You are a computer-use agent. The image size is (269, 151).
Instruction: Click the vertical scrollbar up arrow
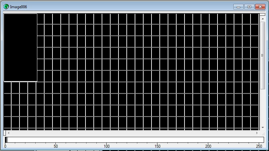(x=263, y=19)
